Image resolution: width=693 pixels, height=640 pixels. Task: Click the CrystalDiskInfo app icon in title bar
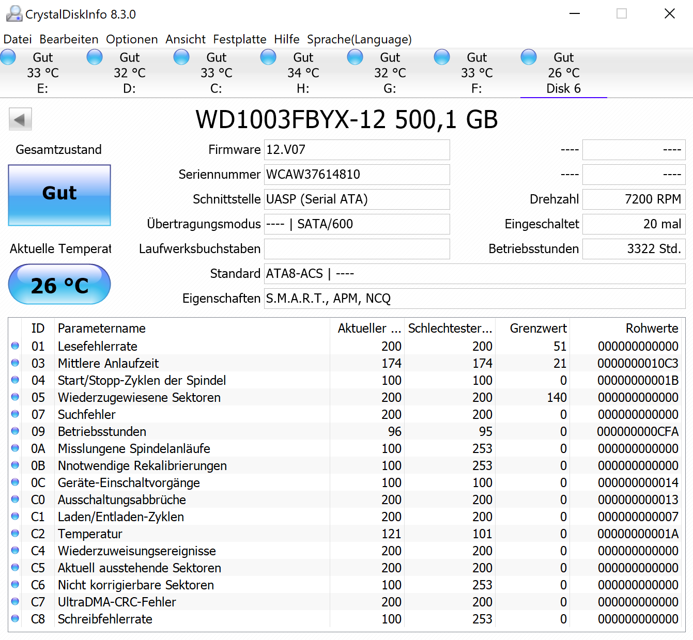14,14
